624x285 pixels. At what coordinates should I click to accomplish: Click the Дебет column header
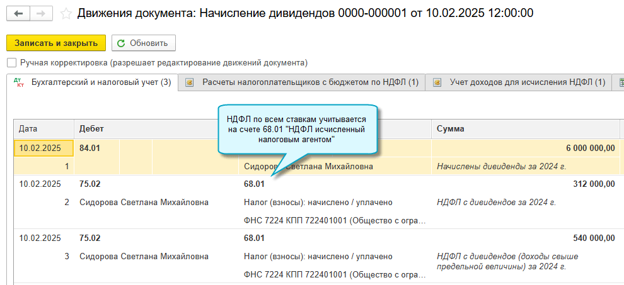click(156, 129)
